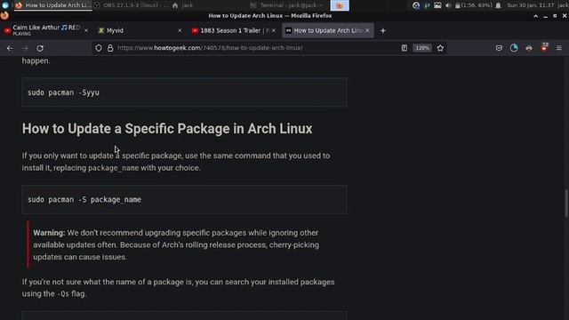Image resolution: width=569 pixels, height=320 pixels.
Task: Click the -Qs flag inline code
Action: [x=63, y=294]
